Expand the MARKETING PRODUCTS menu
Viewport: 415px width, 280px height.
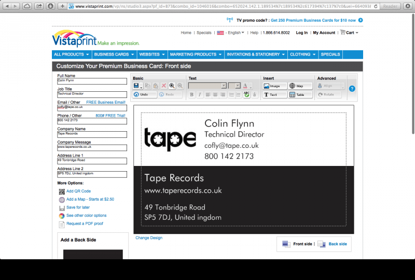tap(196, 54)
